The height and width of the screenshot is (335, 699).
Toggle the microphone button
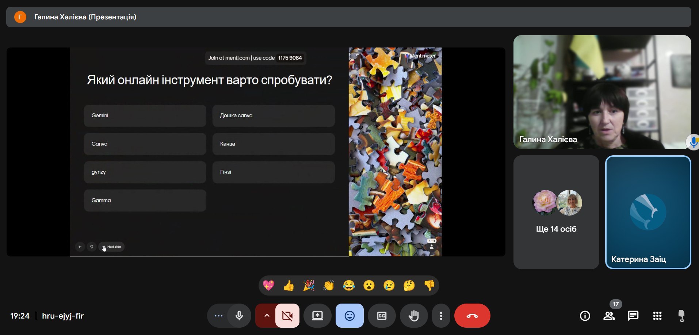[239, 316]
